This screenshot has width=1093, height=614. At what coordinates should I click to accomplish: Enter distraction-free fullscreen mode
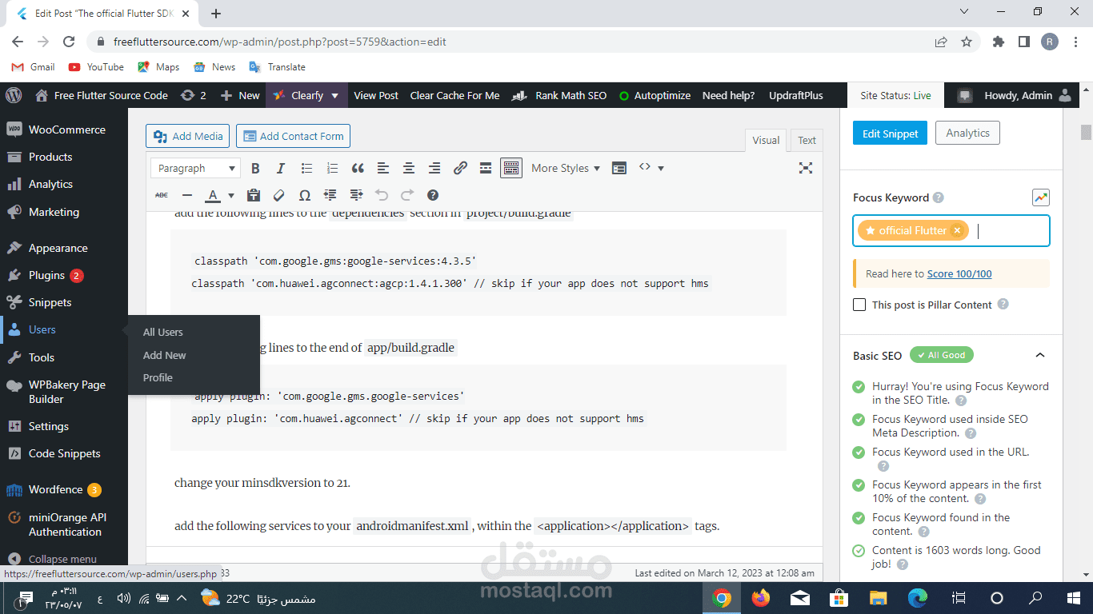click(x=806, y=168)
